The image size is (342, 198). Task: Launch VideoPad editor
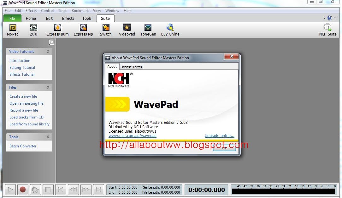coord(127,30)
